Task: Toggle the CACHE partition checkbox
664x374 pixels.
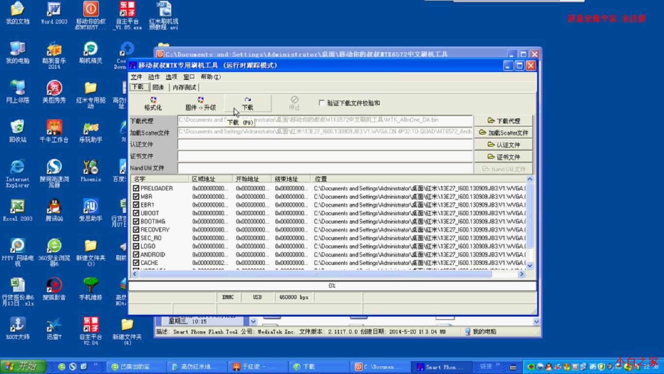Action: point(136,262)
